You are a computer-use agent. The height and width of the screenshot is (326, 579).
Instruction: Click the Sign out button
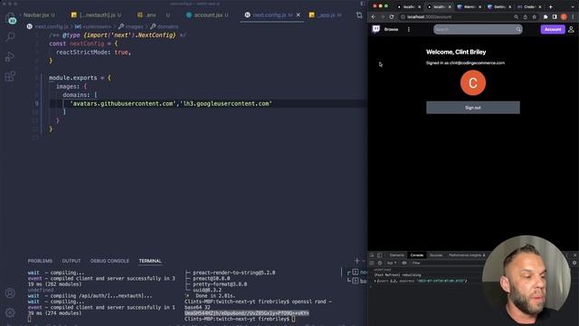tap(473, 108)
